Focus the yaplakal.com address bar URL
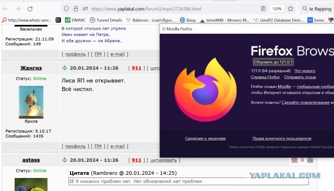 146,9
